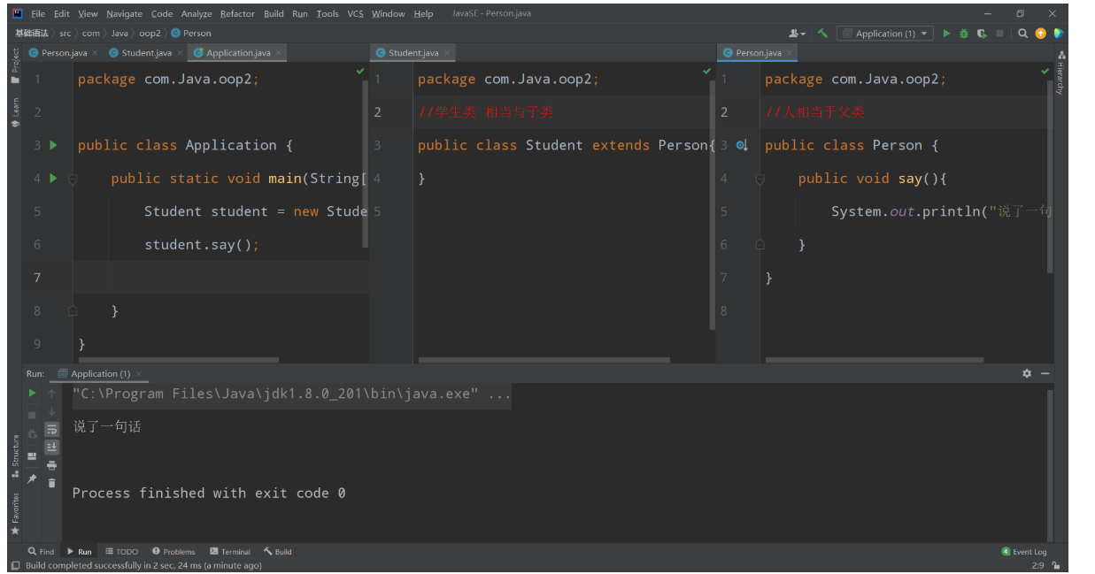Open the Navigate menu
1095x574 pixels.
click(x=124, y=13)
